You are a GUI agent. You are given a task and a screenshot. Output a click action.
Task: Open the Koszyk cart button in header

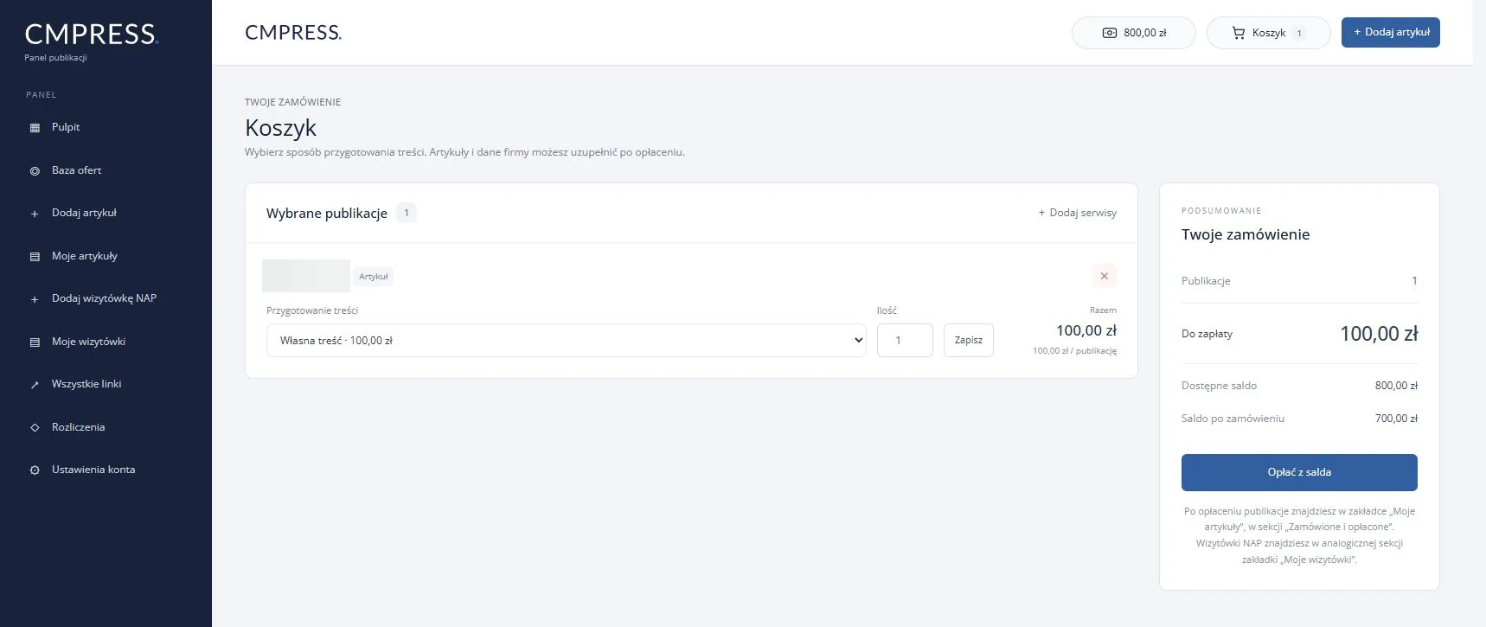pos(1268,33)
